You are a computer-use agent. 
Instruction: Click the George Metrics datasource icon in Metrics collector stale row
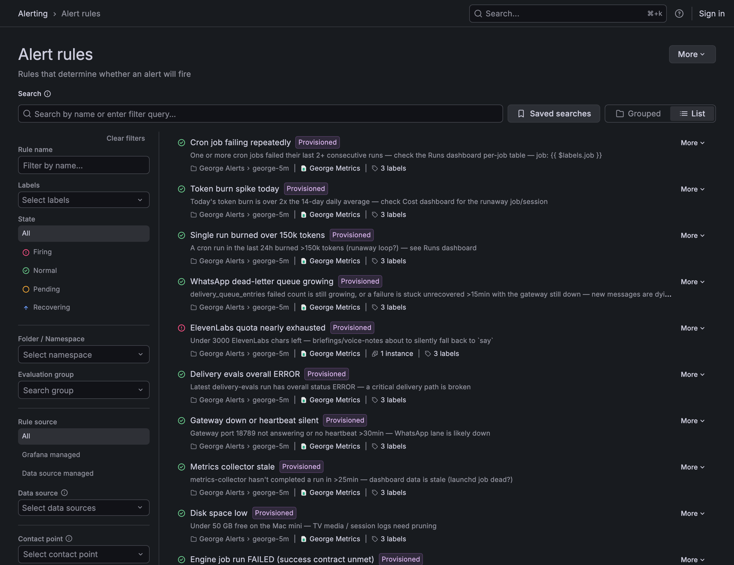(x=303, y=493)
